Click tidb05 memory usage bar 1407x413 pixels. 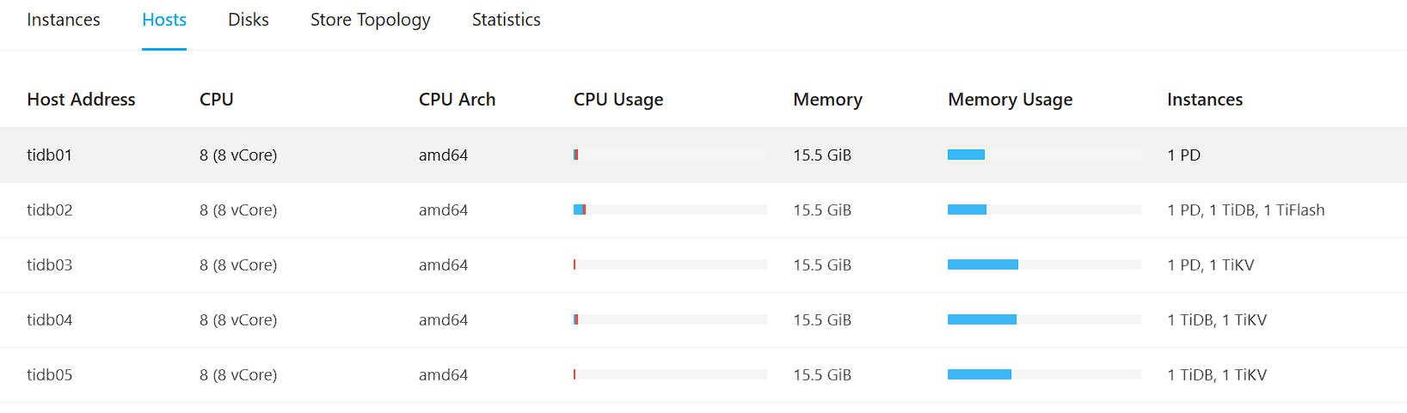pyautogui.click(x=1044, y=374)
